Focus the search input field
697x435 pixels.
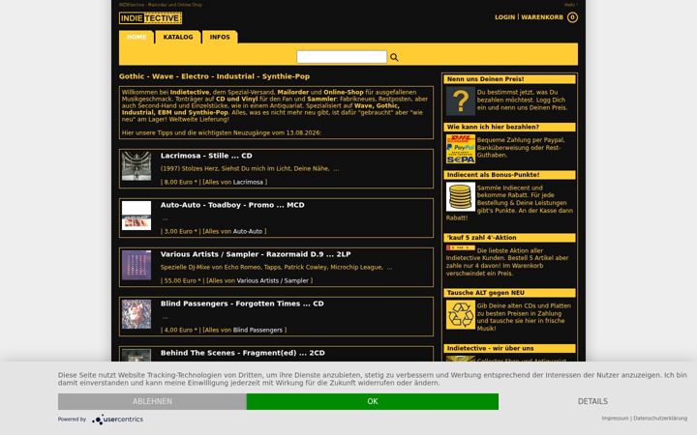tap(342, 57)
